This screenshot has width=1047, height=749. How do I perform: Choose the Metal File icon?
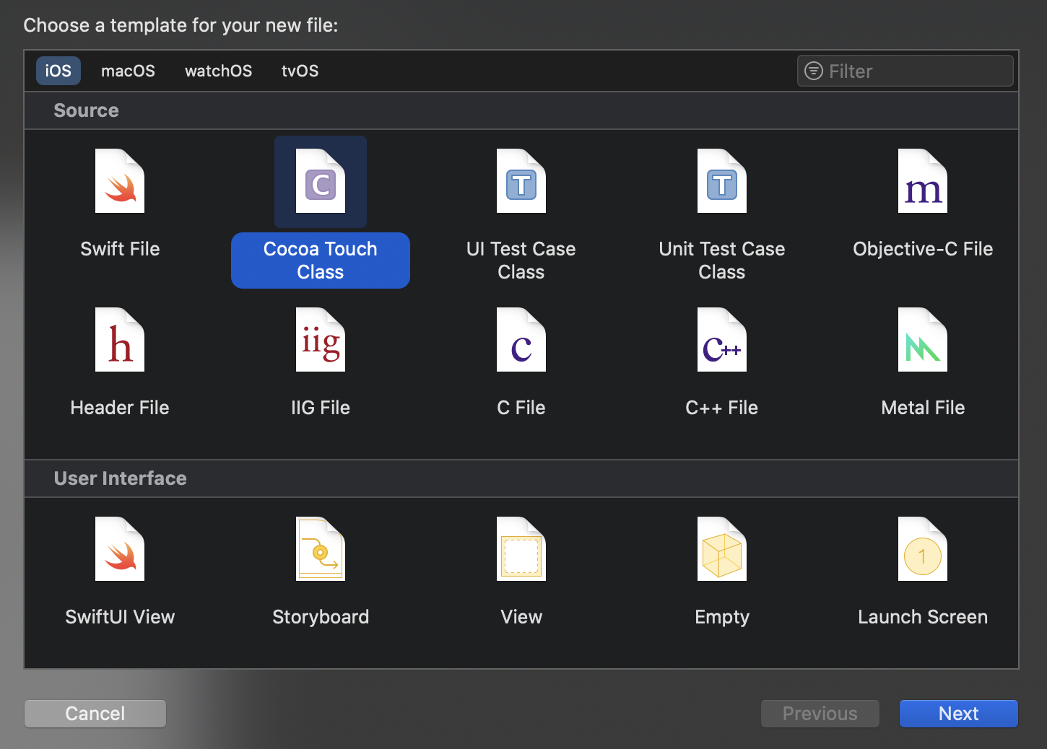923,340
